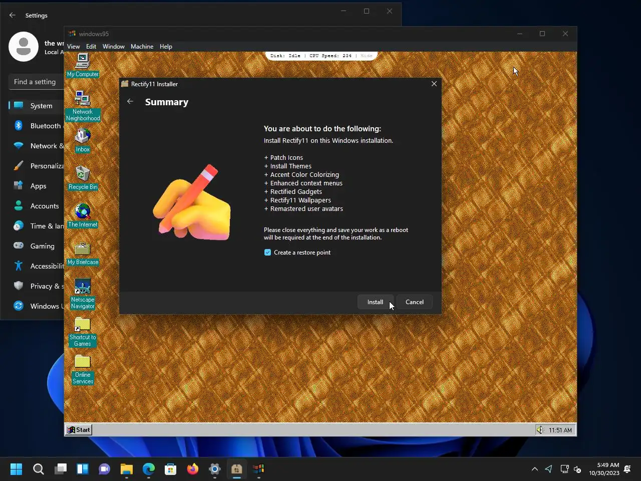The image size is (641, 481).
Task: Click Hide in the disk status bar
Action: (x=367, y=56)
